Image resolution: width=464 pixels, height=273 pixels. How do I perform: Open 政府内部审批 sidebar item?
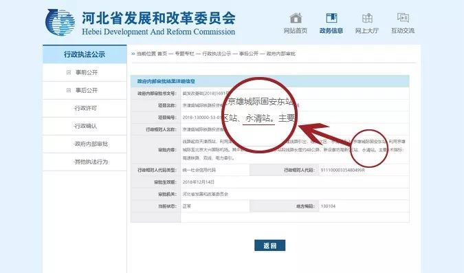(91, 144)
